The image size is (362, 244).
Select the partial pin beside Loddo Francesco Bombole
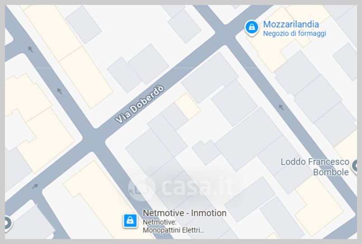click(x=354, y=166)
